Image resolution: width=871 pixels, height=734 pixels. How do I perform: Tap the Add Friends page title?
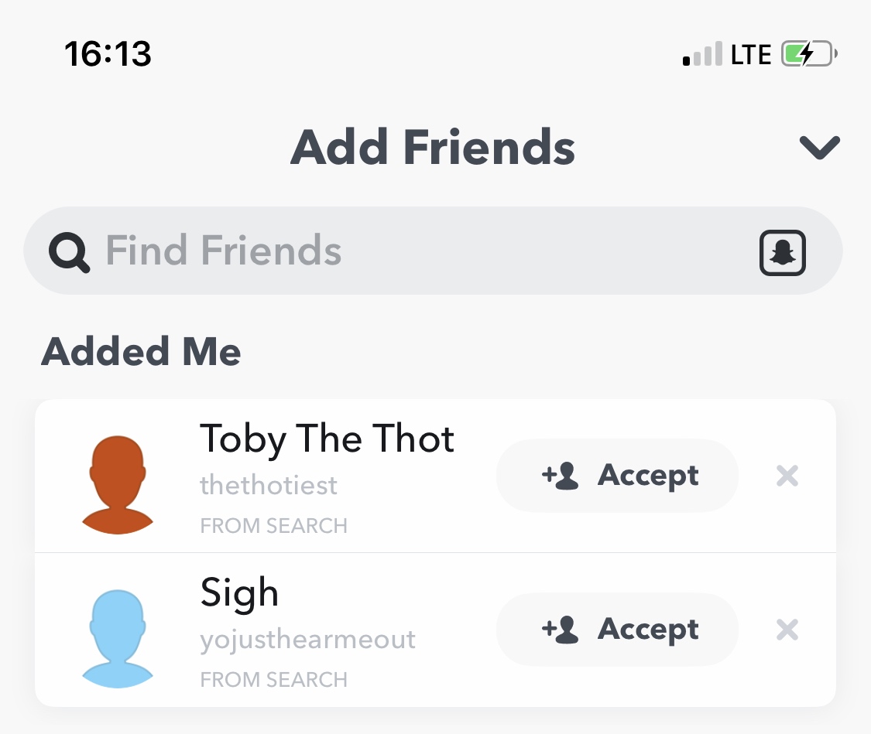coord(433,147)
